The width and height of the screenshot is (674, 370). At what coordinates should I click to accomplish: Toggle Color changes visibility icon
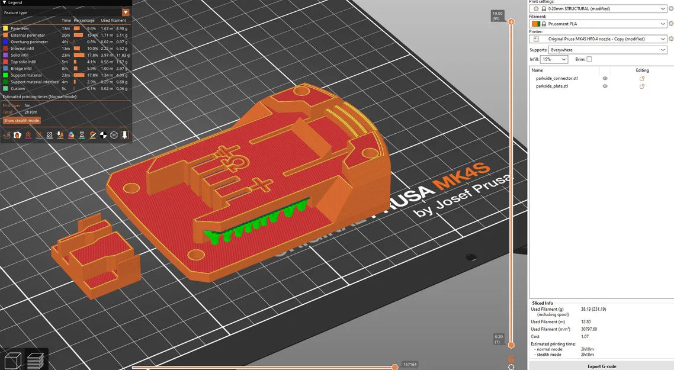(x=71, y=135)
